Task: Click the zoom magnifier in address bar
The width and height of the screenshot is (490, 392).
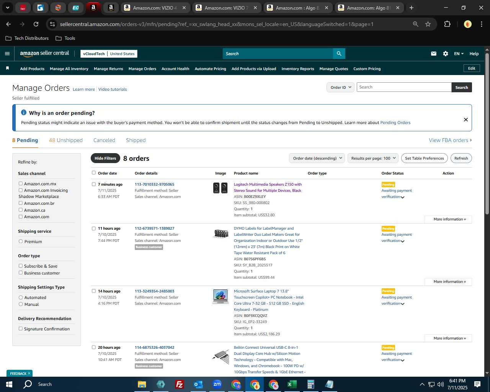Action: coord(416,24)
